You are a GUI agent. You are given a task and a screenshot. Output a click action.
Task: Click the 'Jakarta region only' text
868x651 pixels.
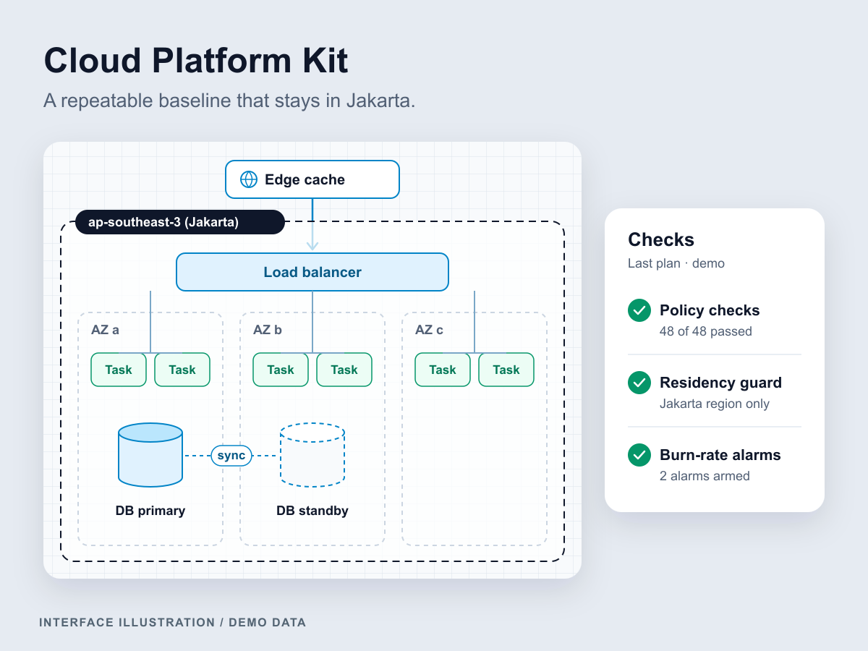[x=715, y=404]
